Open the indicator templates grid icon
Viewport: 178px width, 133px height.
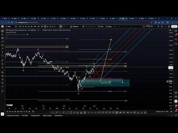(x=83, y=27)
